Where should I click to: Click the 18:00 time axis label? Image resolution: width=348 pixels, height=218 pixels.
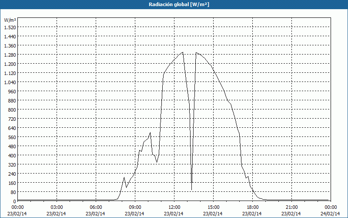[252, 208]
